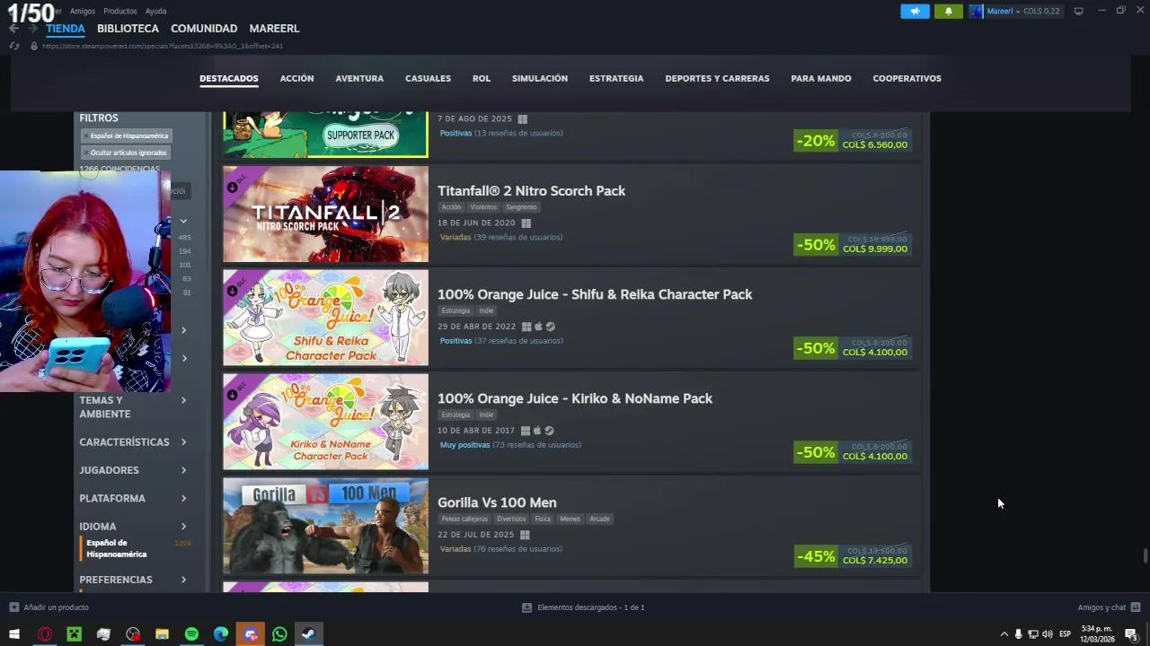
Task: Open the MAREERL profile tab
Action: pos(274,29)
